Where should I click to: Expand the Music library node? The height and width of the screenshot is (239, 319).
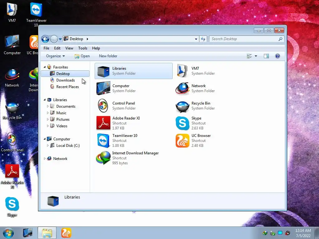click(48, 113)
